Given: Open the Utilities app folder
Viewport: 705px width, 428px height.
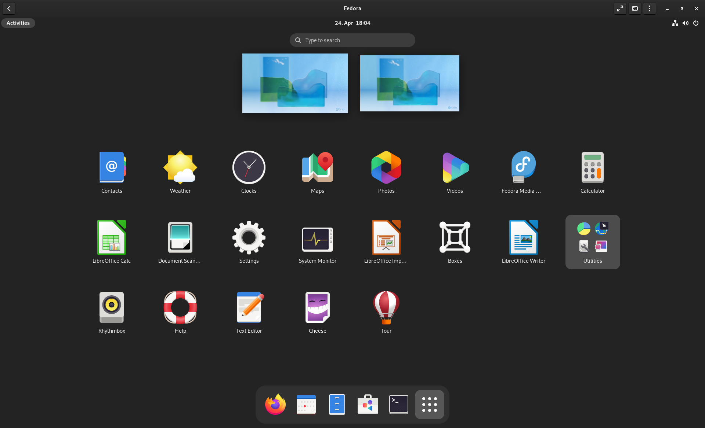Looking at the screenshot, I should coord(593,242).
